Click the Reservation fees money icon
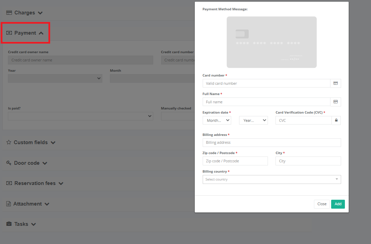 tap(9, 183)
